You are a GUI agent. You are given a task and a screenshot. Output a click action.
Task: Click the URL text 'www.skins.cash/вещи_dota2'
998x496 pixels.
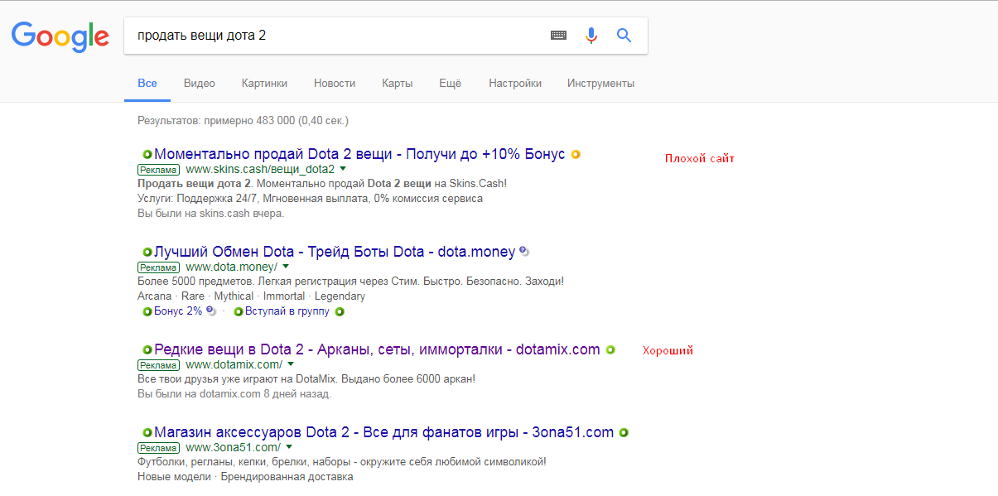tap(260, 169)
